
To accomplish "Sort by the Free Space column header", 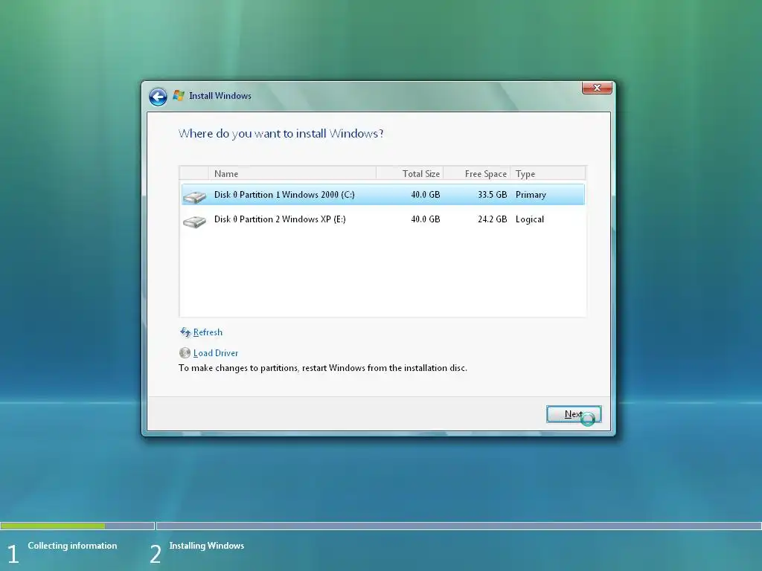I will 477,173.
